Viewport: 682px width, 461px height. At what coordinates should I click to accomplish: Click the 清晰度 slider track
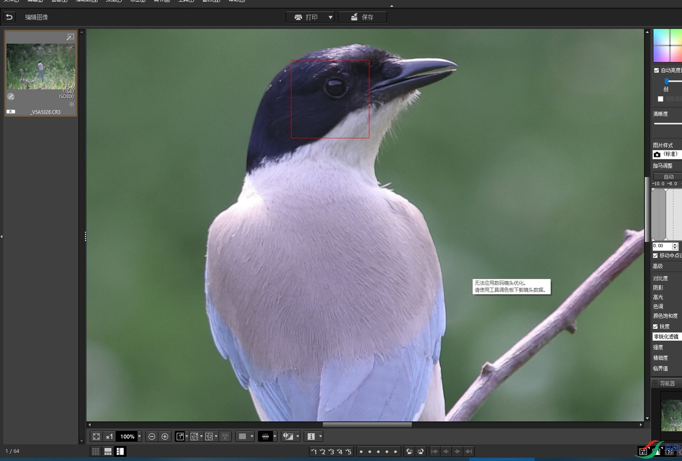click(668, 124)
